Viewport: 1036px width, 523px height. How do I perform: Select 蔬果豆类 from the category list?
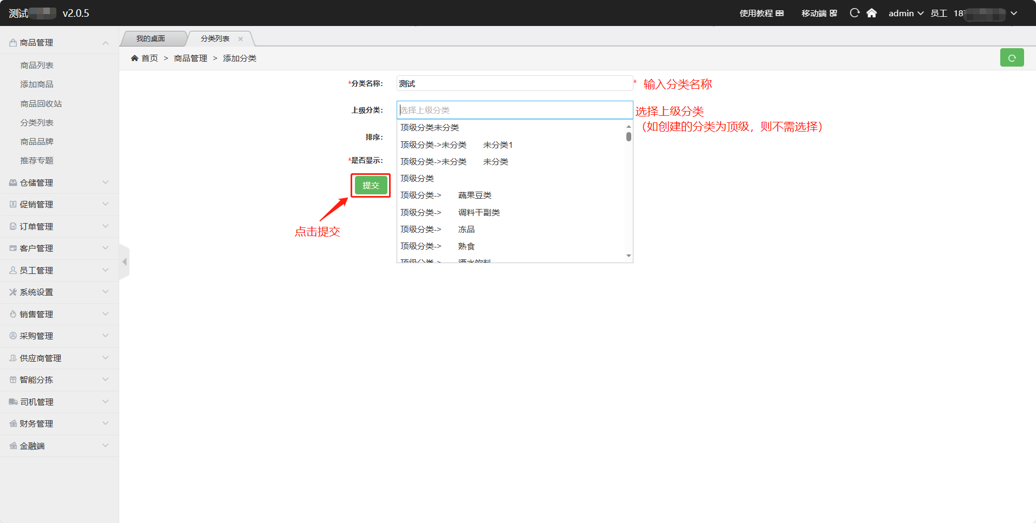pyautogui.click(x=474, y=195)
